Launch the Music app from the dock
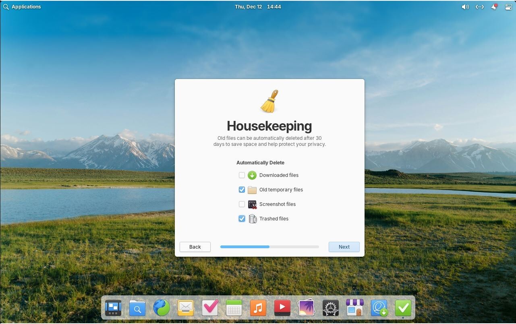Viewport: 516px width, 324px height. tap(258, 308)
